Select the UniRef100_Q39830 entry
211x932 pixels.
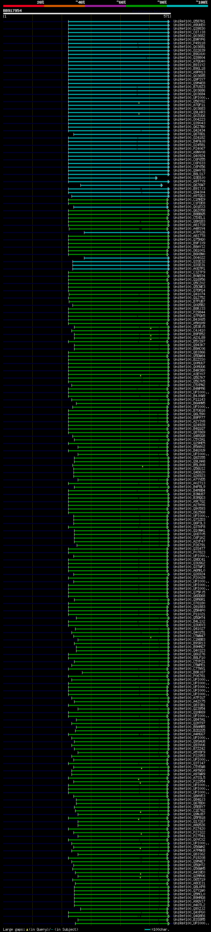click(x=189, y=29)
